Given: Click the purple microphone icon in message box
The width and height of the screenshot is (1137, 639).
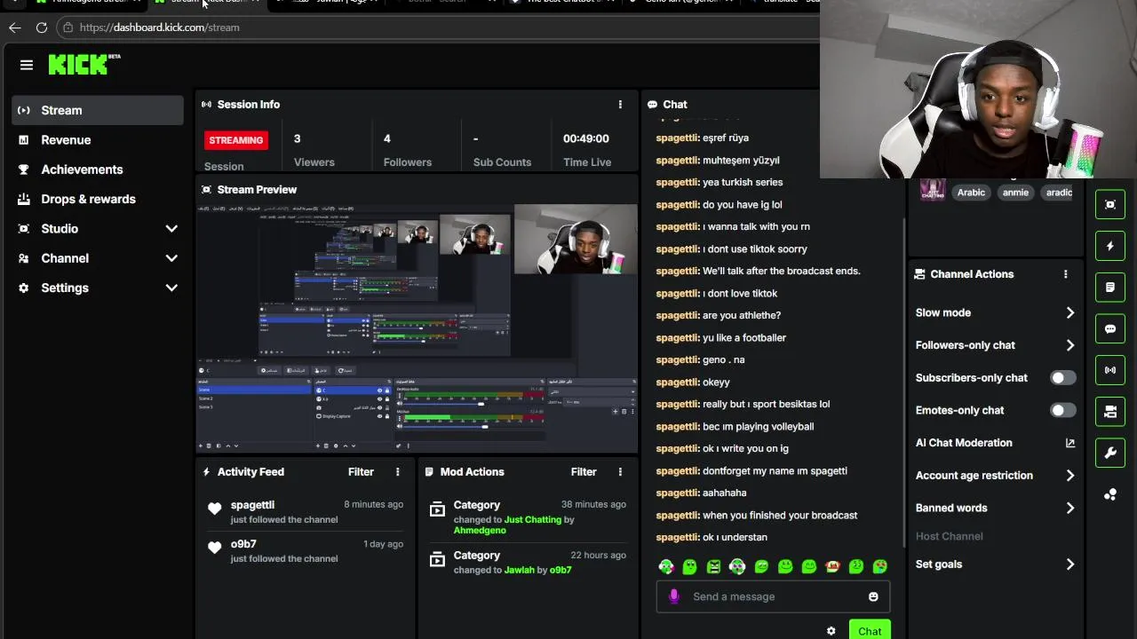Looking at the screenshot, I should 673,596.
